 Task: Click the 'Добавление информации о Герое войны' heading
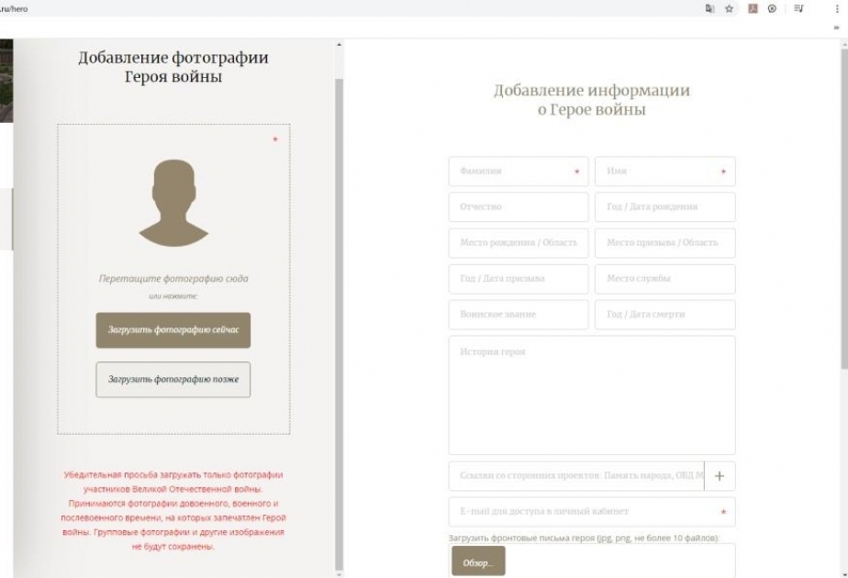[592, 99]
